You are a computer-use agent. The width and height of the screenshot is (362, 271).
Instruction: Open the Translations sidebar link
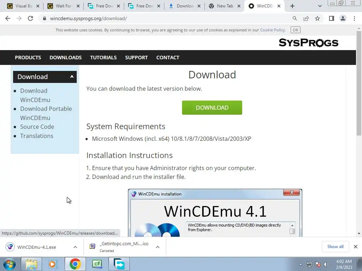[x=37, y=136]
